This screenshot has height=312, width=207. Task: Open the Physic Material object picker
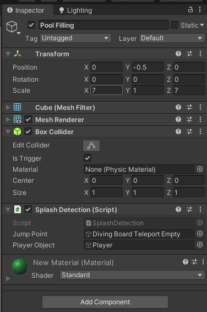point(200,169)
